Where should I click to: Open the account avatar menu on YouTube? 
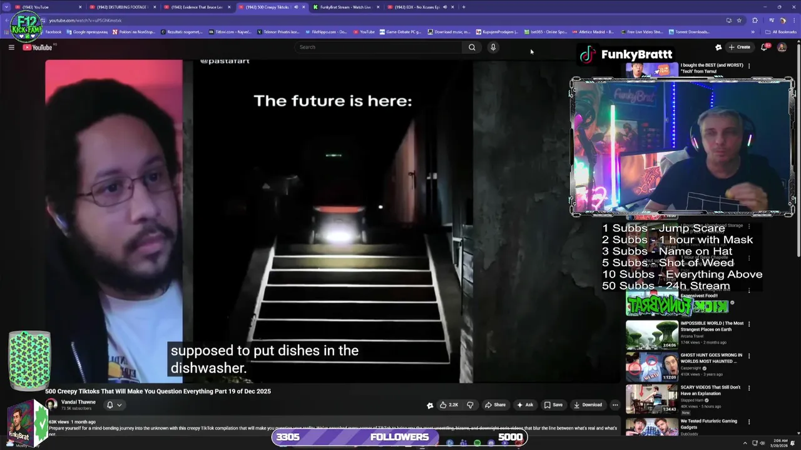click(782, 47)
